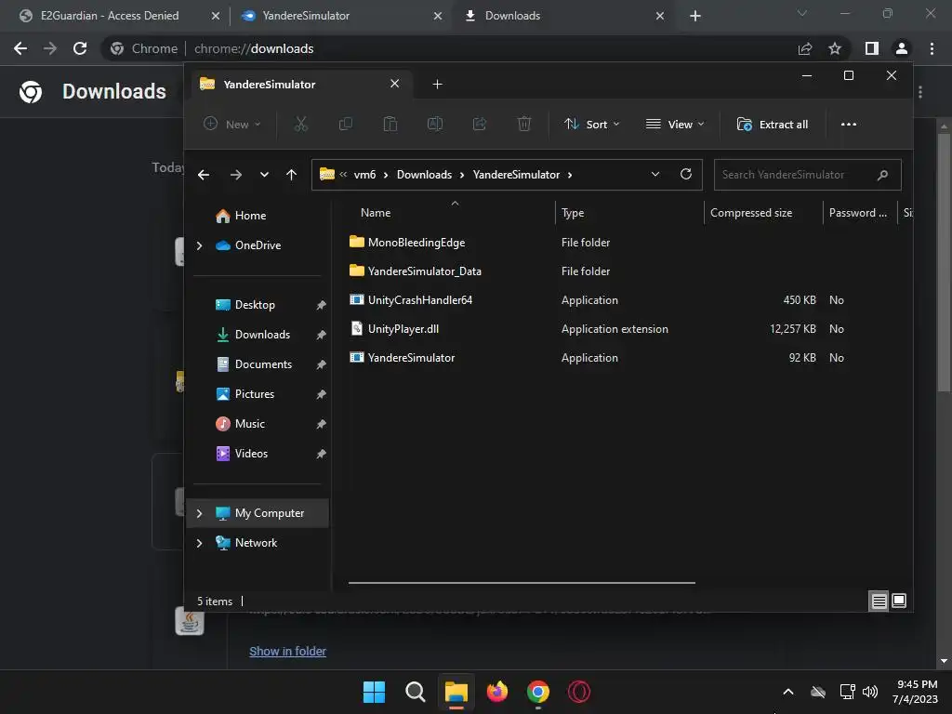Image resolution: width=952 pixels, height=714 pixels.
Task: Refresh the YandereSimulator folder view
Action: point(686,174)
